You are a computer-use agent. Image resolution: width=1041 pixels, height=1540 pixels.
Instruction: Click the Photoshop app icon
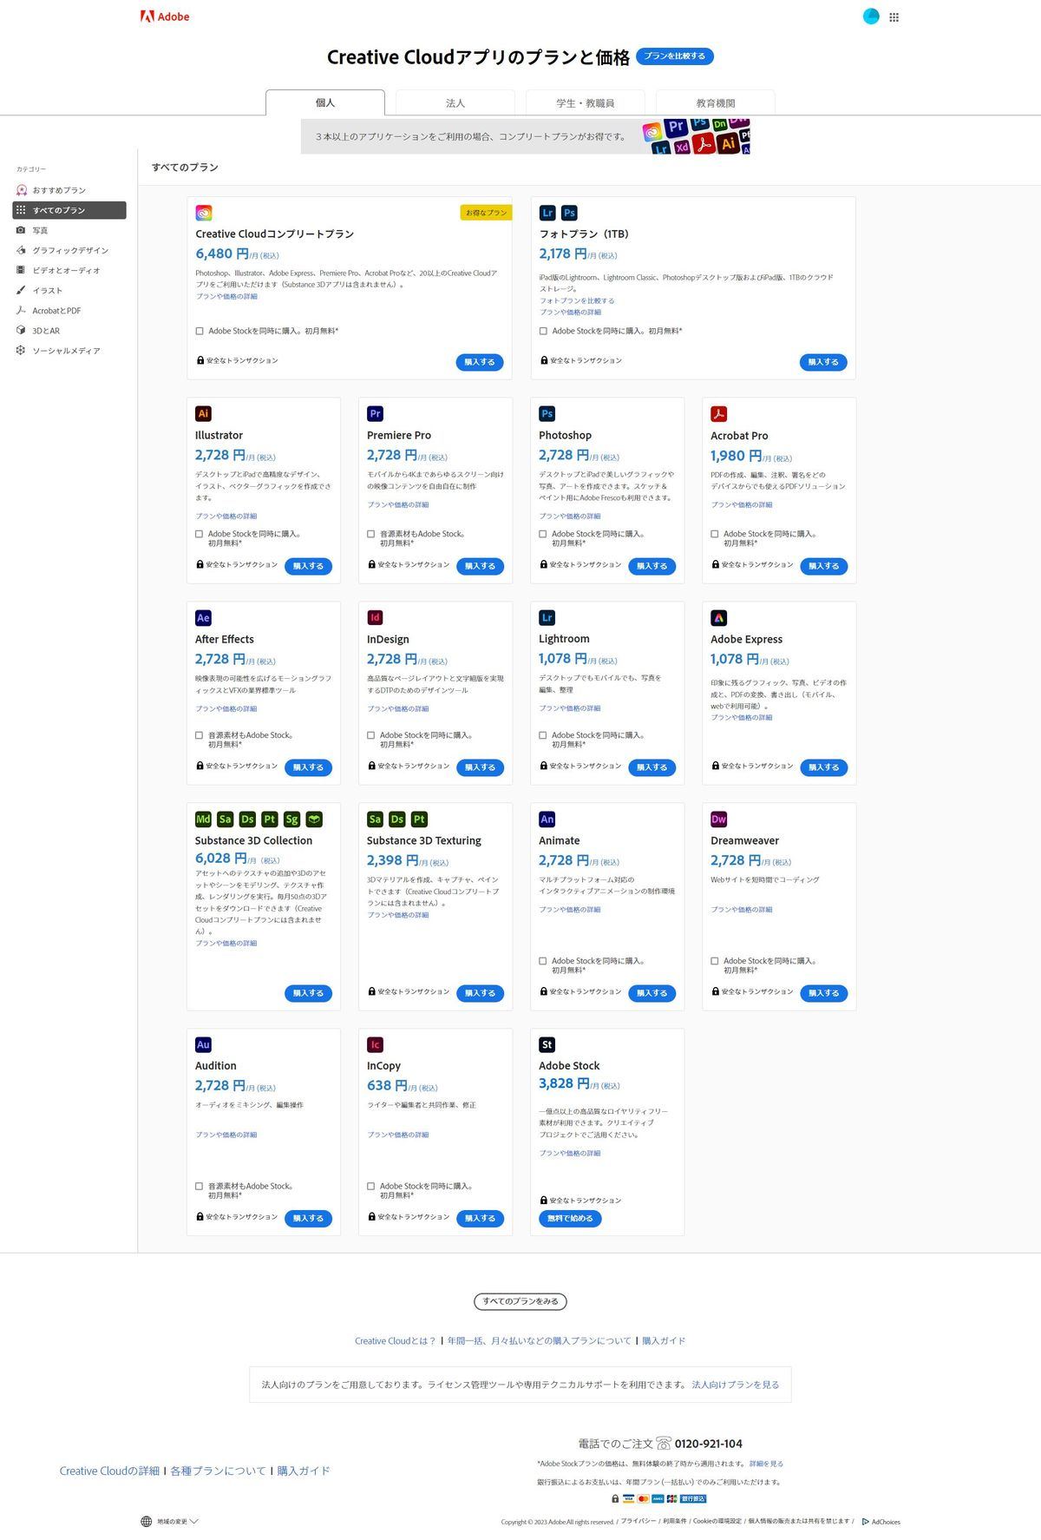547,414
